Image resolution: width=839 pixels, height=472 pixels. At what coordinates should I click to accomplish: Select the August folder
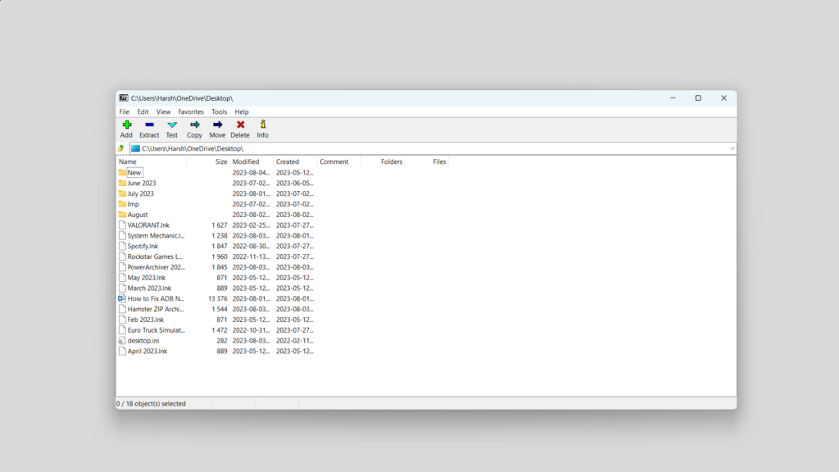(137, 215)
